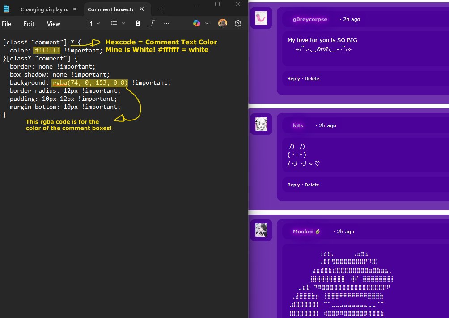Open a new tab with the plus icon

(161, 9)
